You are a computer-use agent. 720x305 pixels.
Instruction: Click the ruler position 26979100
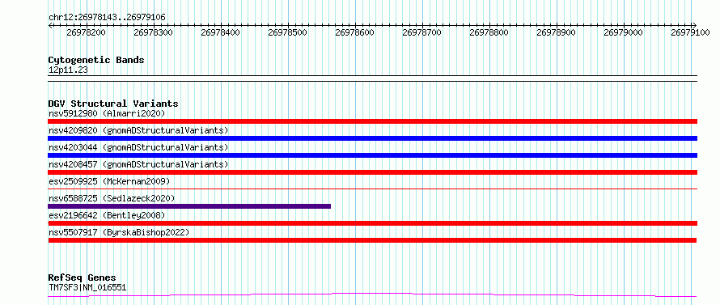690,33
